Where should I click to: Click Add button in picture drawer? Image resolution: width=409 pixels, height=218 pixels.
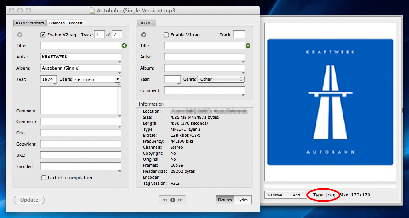[296, 195]
